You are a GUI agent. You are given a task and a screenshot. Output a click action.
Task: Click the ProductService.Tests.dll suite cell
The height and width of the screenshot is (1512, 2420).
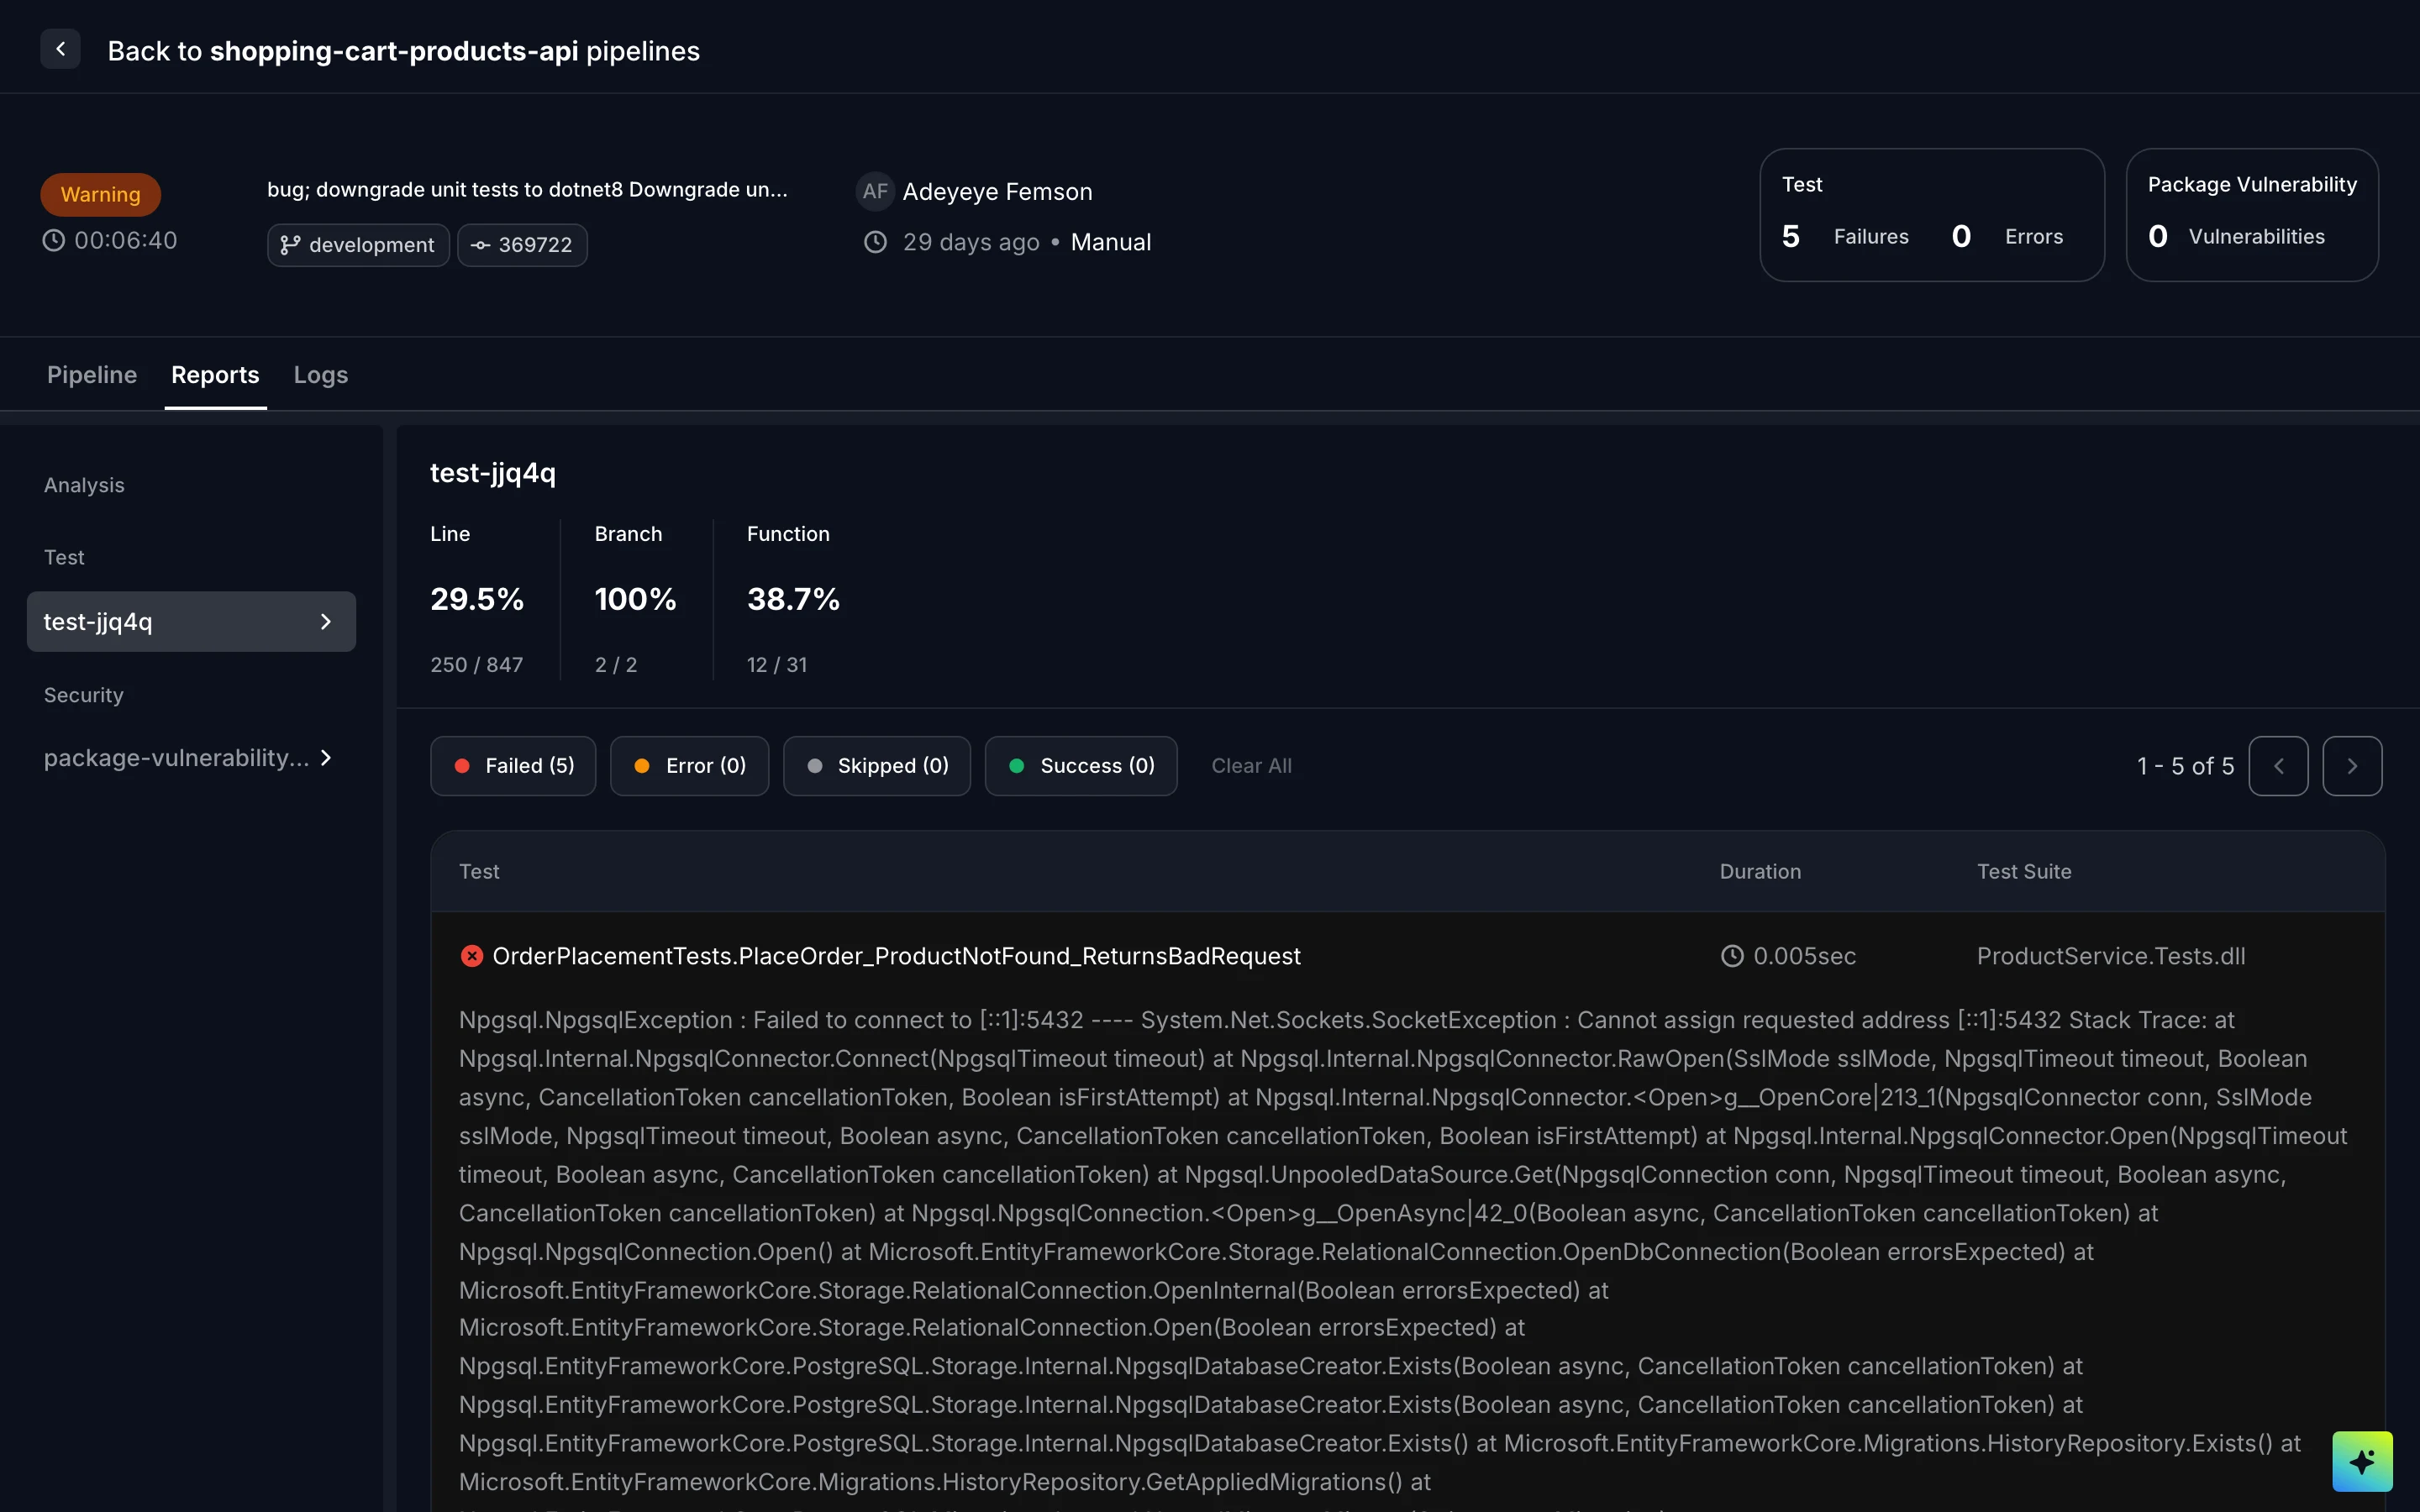2111,956
